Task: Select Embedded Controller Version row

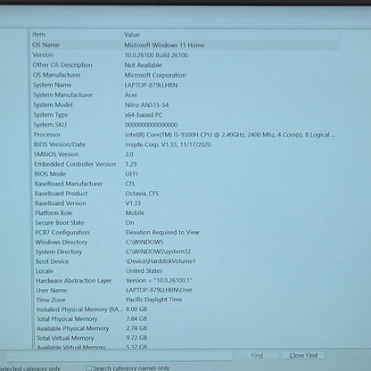Action: [x=185, y=164]
